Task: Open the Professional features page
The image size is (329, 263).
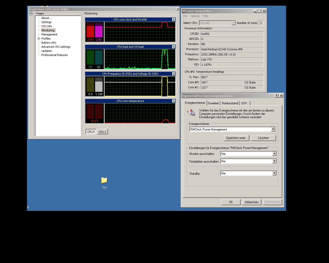Action: pyautogui.click(x=54, y=55)
